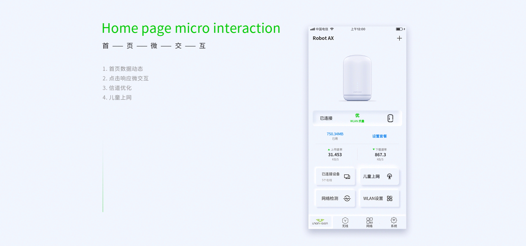The height and width of the screenshot is (246, 526).
Task: Click the Home page micro interaction heading
Action: (x=191, y=29)
